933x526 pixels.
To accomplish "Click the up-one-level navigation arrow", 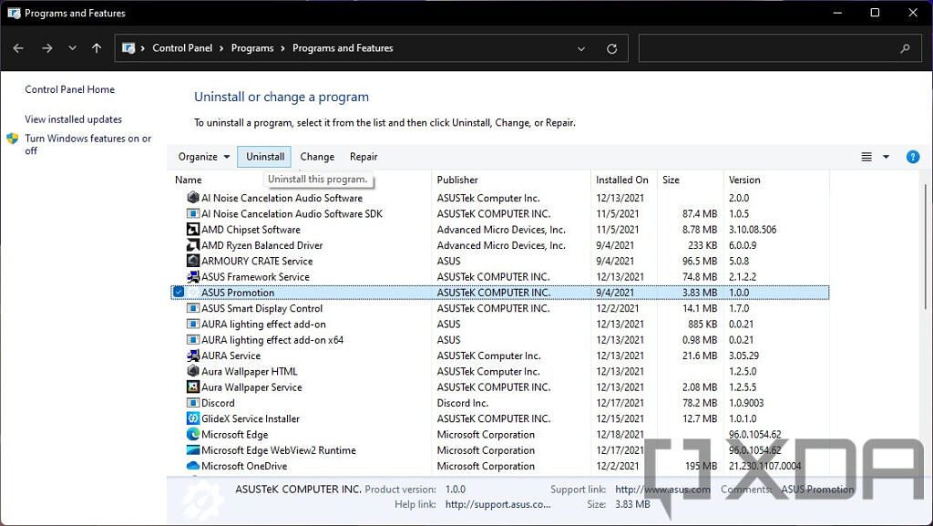I will pyautogui.click(x=96, y=47).
